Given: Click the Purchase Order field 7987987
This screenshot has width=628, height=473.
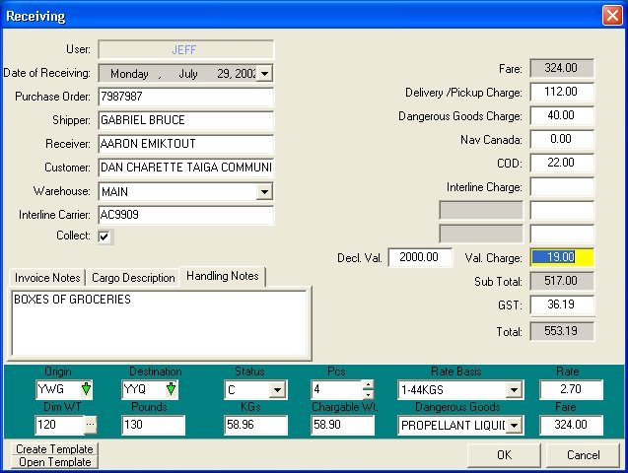Looking at the screenshot, I should 185,97.
